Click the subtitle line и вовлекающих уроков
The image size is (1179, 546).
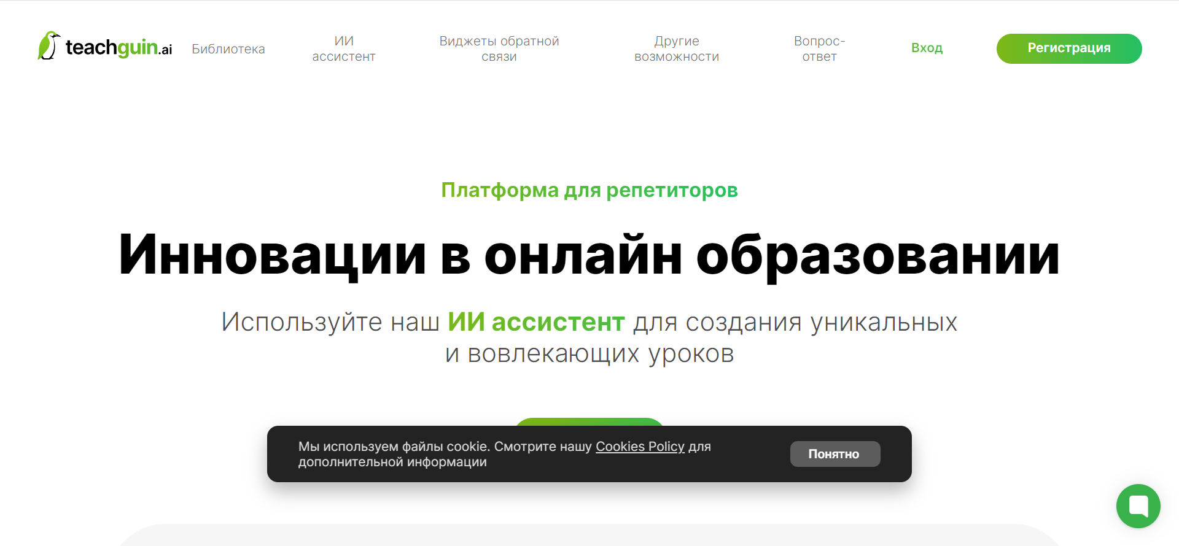589,354
